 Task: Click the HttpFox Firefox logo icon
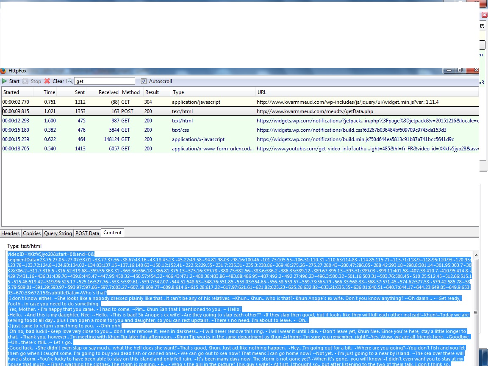point(3,71)
